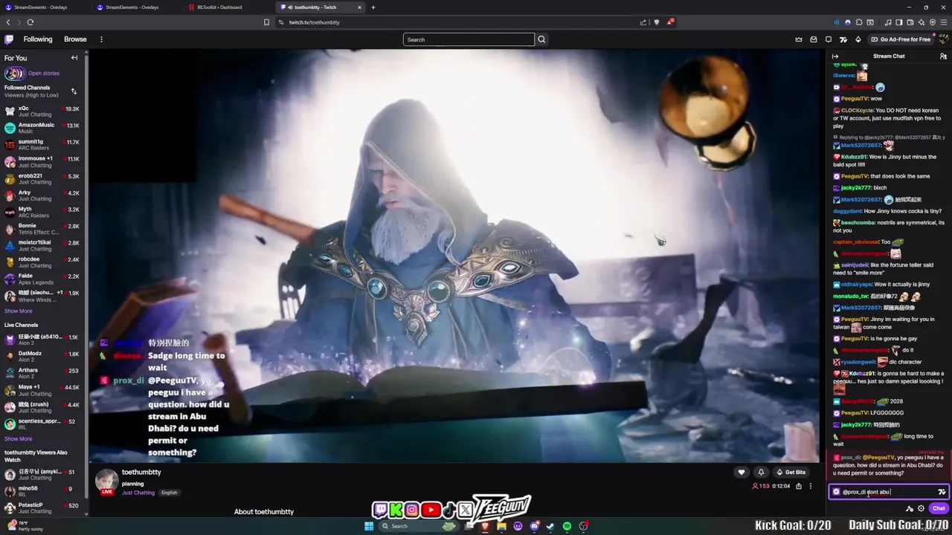Open DatModz channel in Live Channels
This screenshot has width=952, height=535.
click(42, 357)
